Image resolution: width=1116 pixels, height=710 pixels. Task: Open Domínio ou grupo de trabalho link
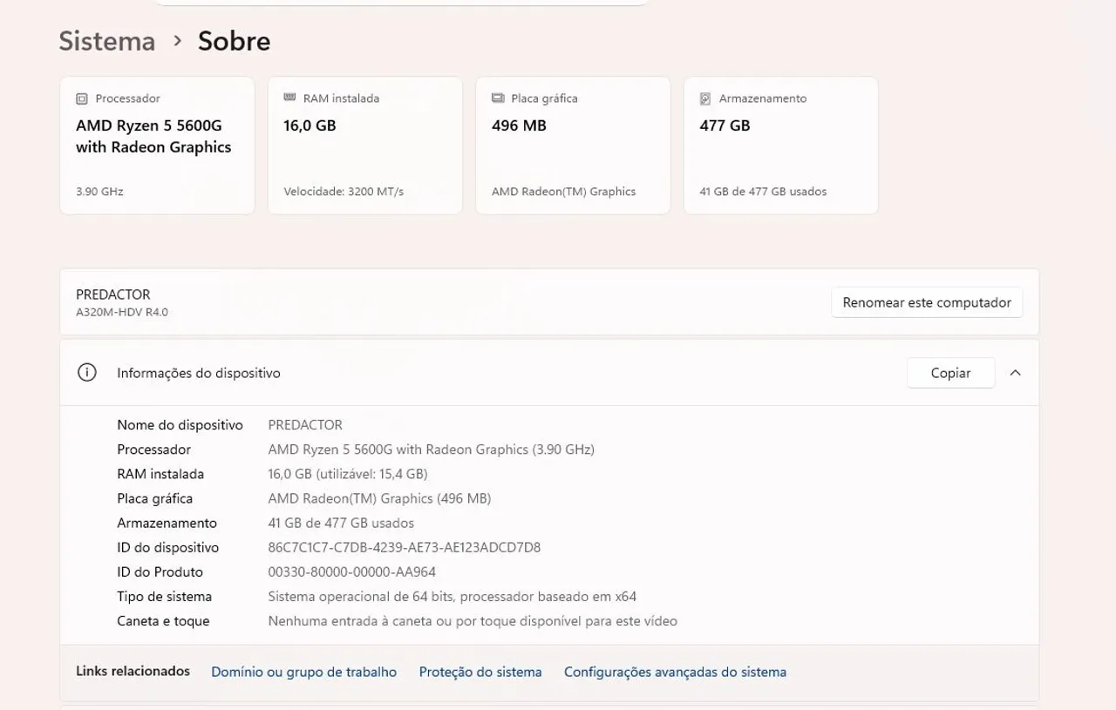click(304, 672)
